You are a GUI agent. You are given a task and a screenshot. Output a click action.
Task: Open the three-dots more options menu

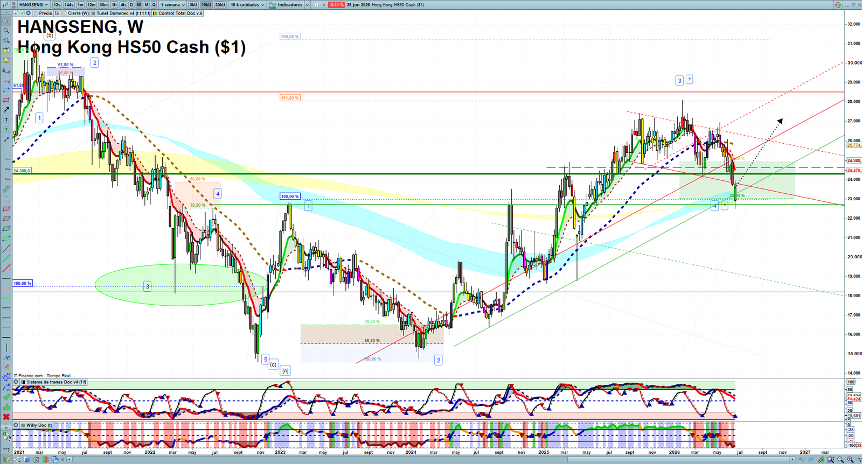pyautogui.click(x=6, y=449)
